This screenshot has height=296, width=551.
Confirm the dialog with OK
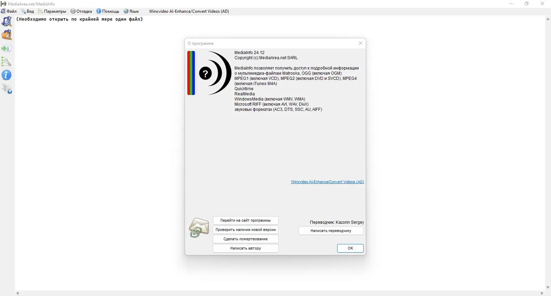point(350,248)
